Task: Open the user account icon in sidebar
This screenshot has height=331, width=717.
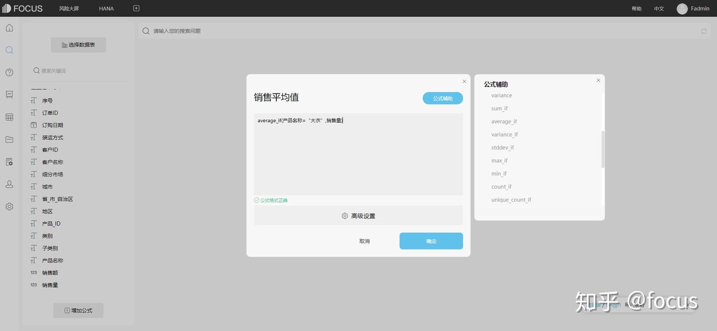Action: tap(9, 184)
